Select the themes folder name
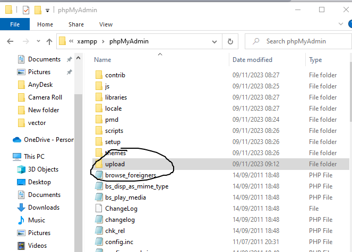 (x=115, y=153)
